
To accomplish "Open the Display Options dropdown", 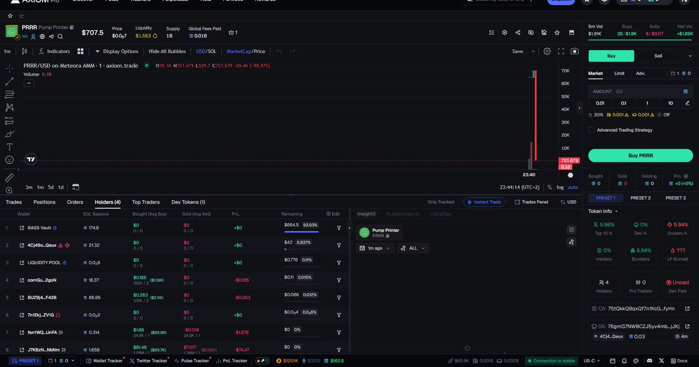I will [117, 51].
